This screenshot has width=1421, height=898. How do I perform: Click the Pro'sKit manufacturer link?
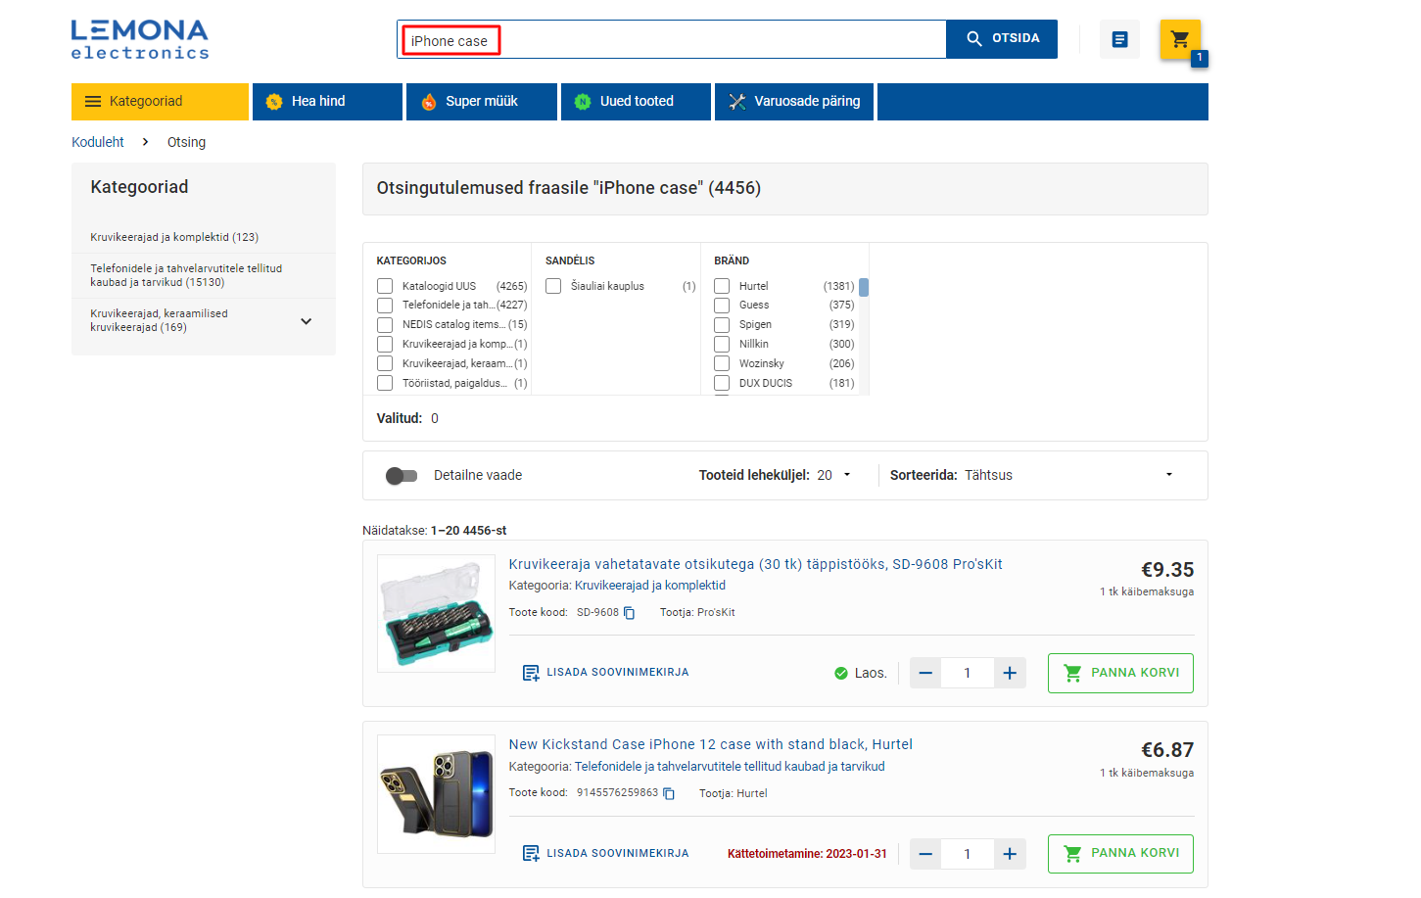point(716,613)
